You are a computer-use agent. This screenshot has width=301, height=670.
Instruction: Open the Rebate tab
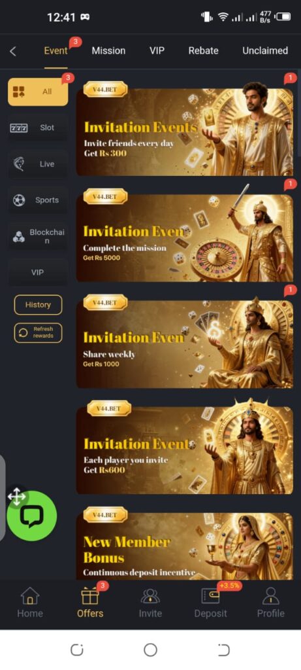[x=203, y=50]
